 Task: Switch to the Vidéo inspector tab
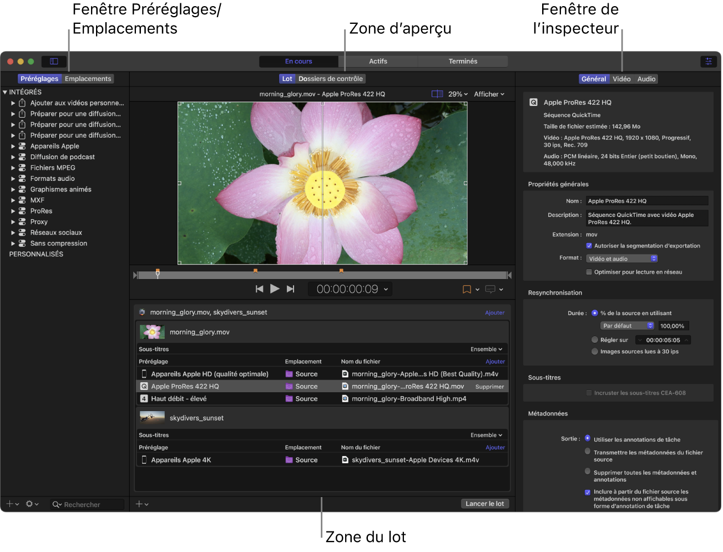coord(621,79)
